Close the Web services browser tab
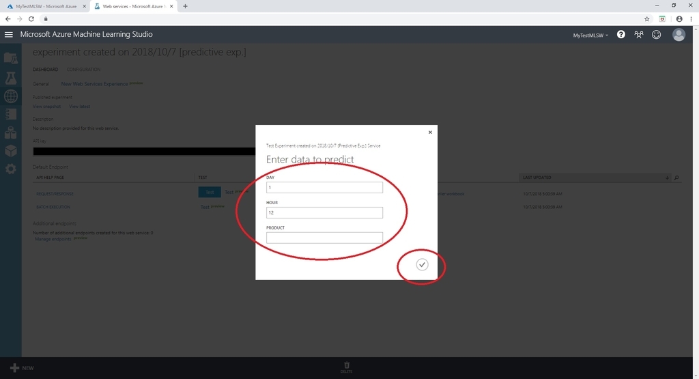This screenshot has height=379, width=699. [x=171, y=6]
